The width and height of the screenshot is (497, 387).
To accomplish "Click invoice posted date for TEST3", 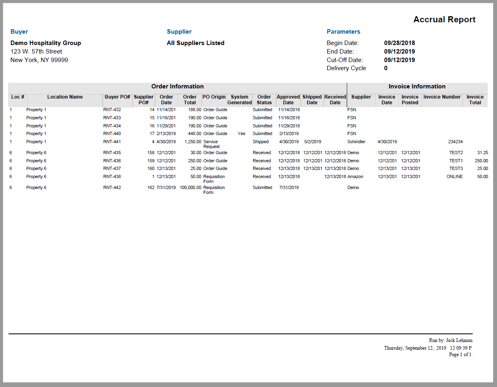I will click(x=410, y=168).
